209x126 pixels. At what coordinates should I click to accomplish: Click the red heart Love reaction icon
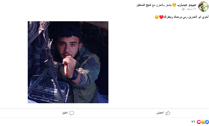click(199, 122)
